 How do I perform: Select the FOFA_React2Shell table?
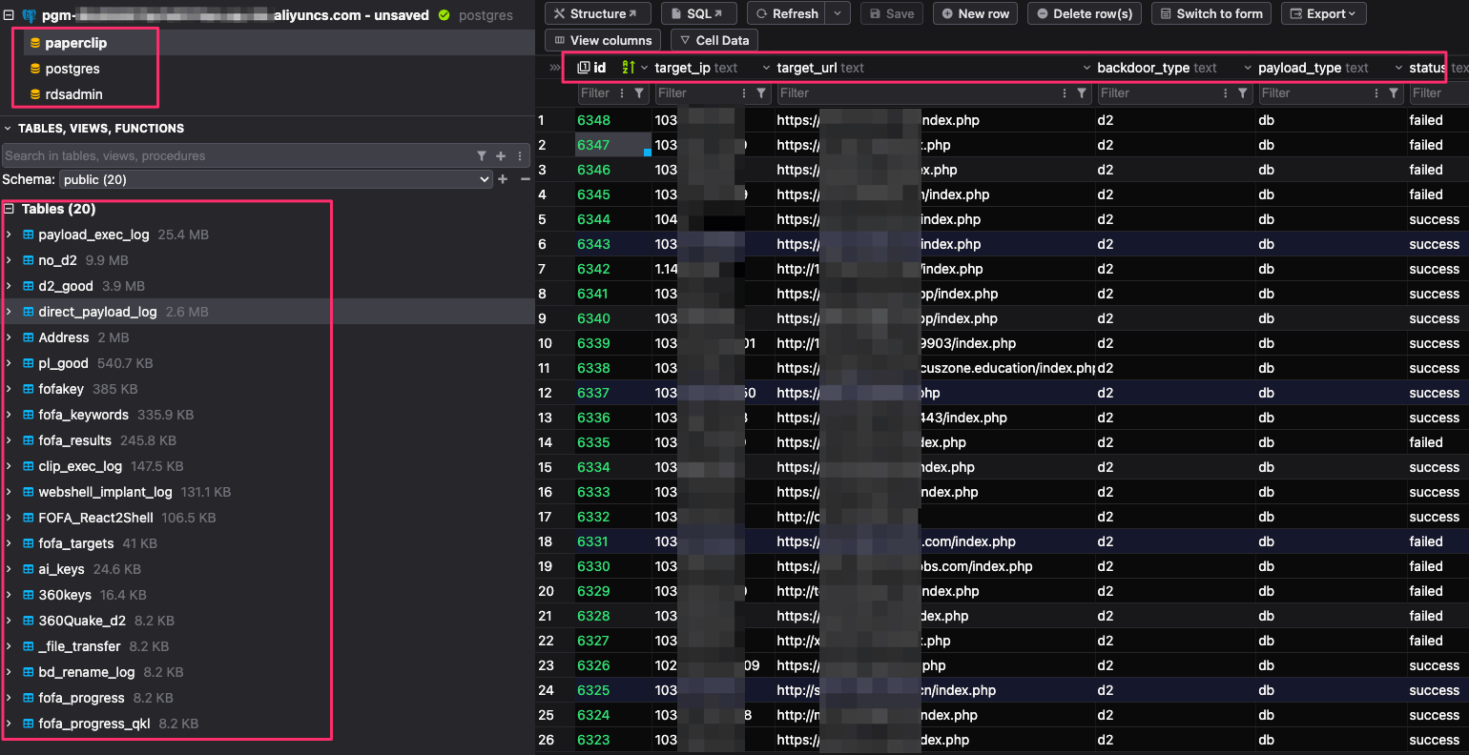click(95, 518)
